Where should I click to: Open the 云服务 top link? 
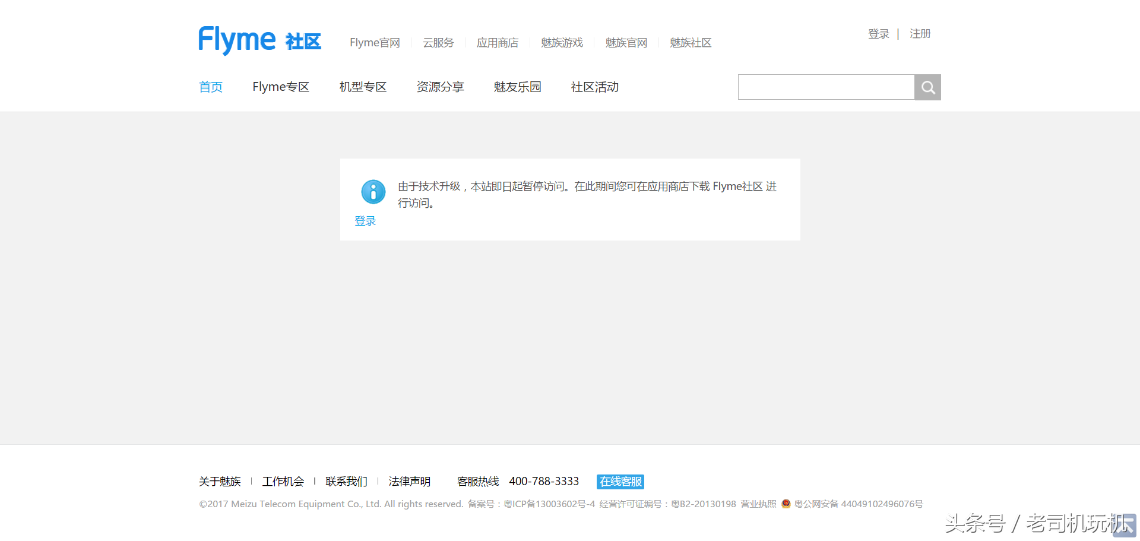pyautogui.click(x=438, y=43)
